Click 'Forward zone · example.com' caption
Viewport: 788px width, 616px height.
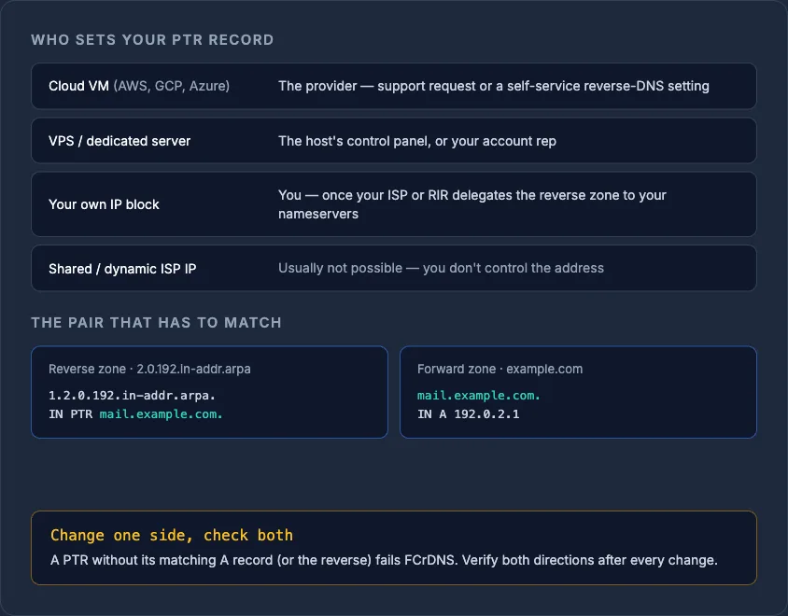click(x=500, y=369)
